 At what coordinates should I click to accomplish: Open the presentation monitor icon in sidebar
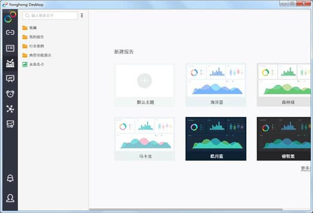(9, 79)
